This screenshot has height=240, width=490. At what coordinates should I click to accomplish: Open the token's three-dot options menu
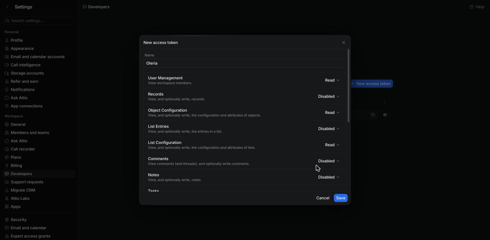(384, 101)
